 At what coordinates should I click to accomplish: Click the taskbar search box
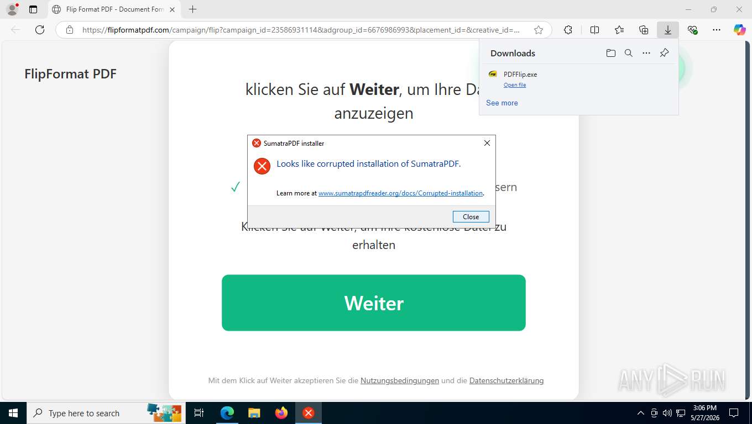point(105,413)
